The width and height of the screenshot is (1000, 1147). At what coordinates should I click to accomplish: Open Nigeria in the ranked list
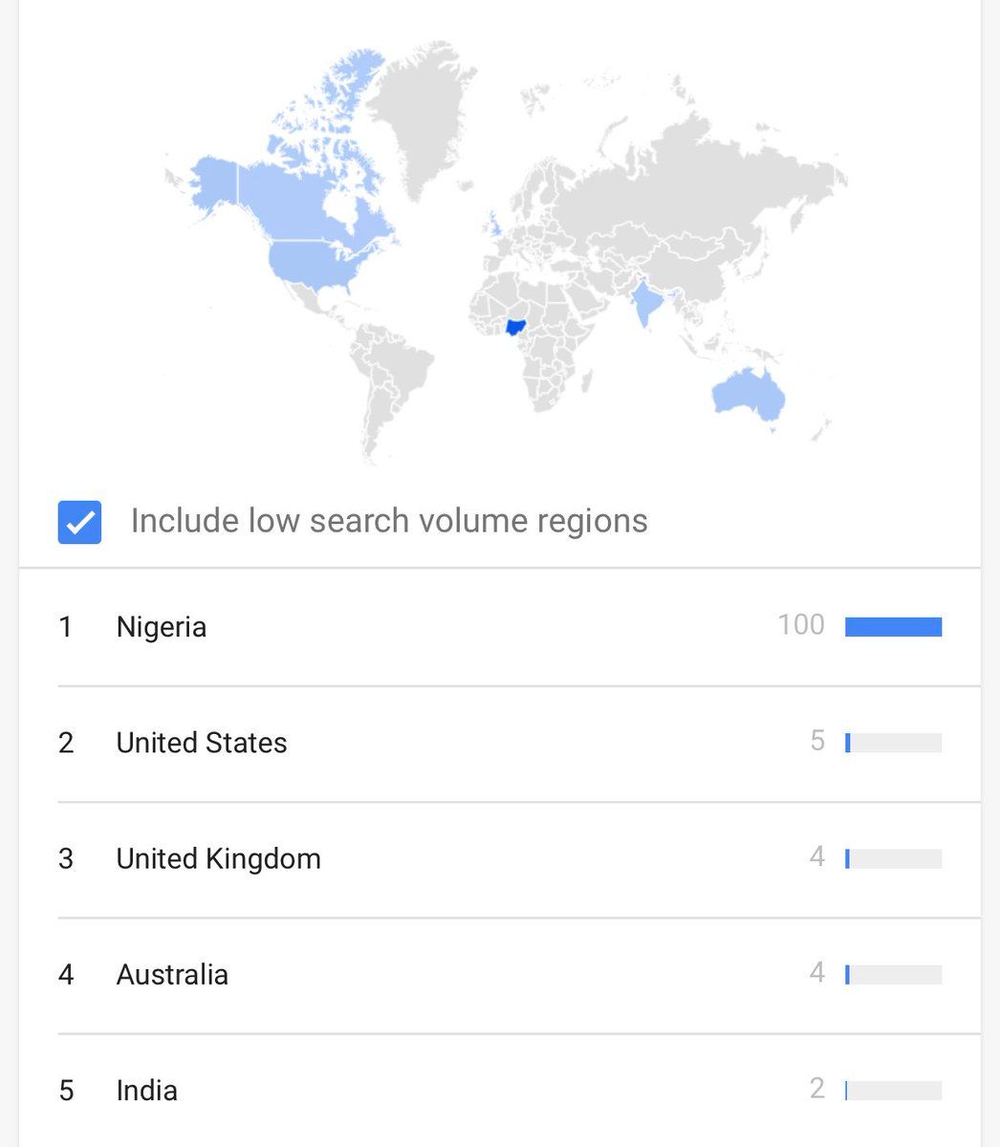pos(161,627)
